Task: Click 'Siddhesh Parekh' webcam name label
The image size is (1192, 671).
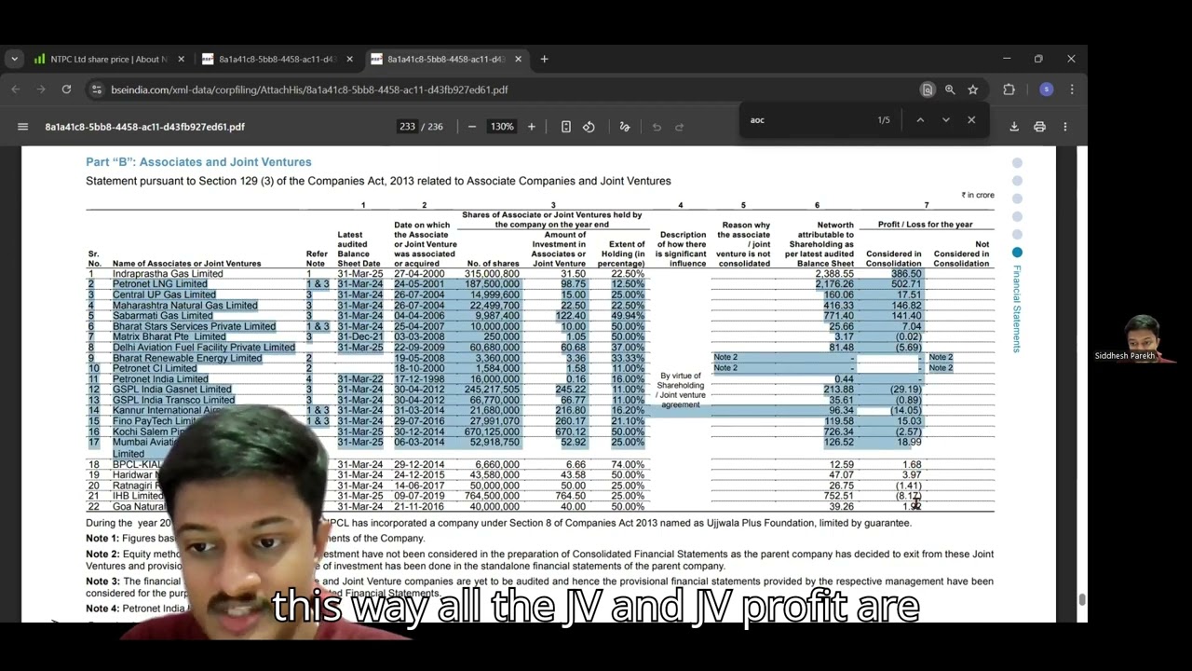Action: 1124,356
